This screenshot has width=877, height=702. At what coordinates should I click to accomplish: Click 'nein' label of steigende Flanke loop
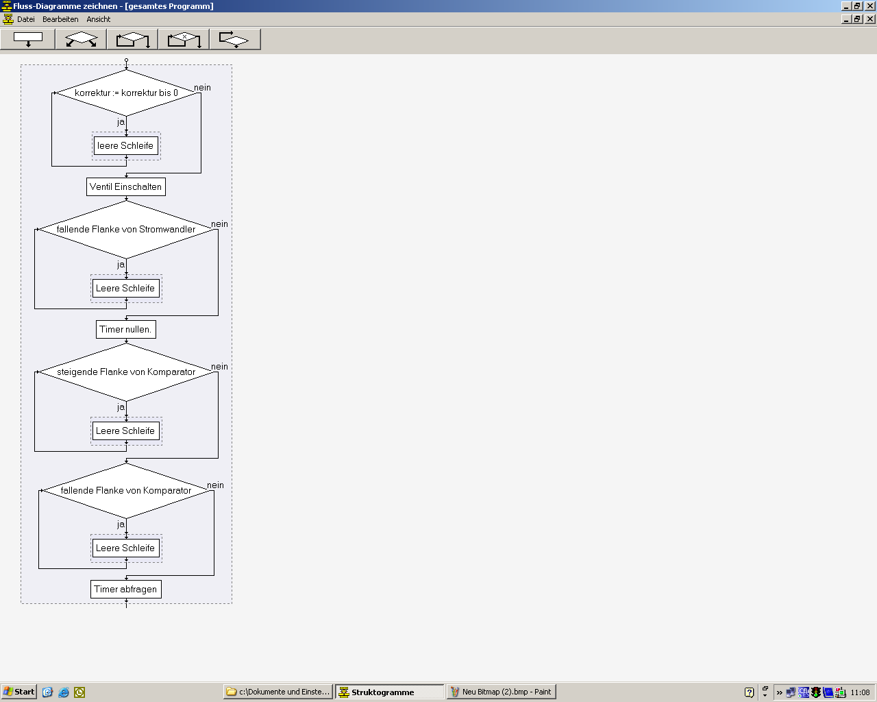click(219, 367)
